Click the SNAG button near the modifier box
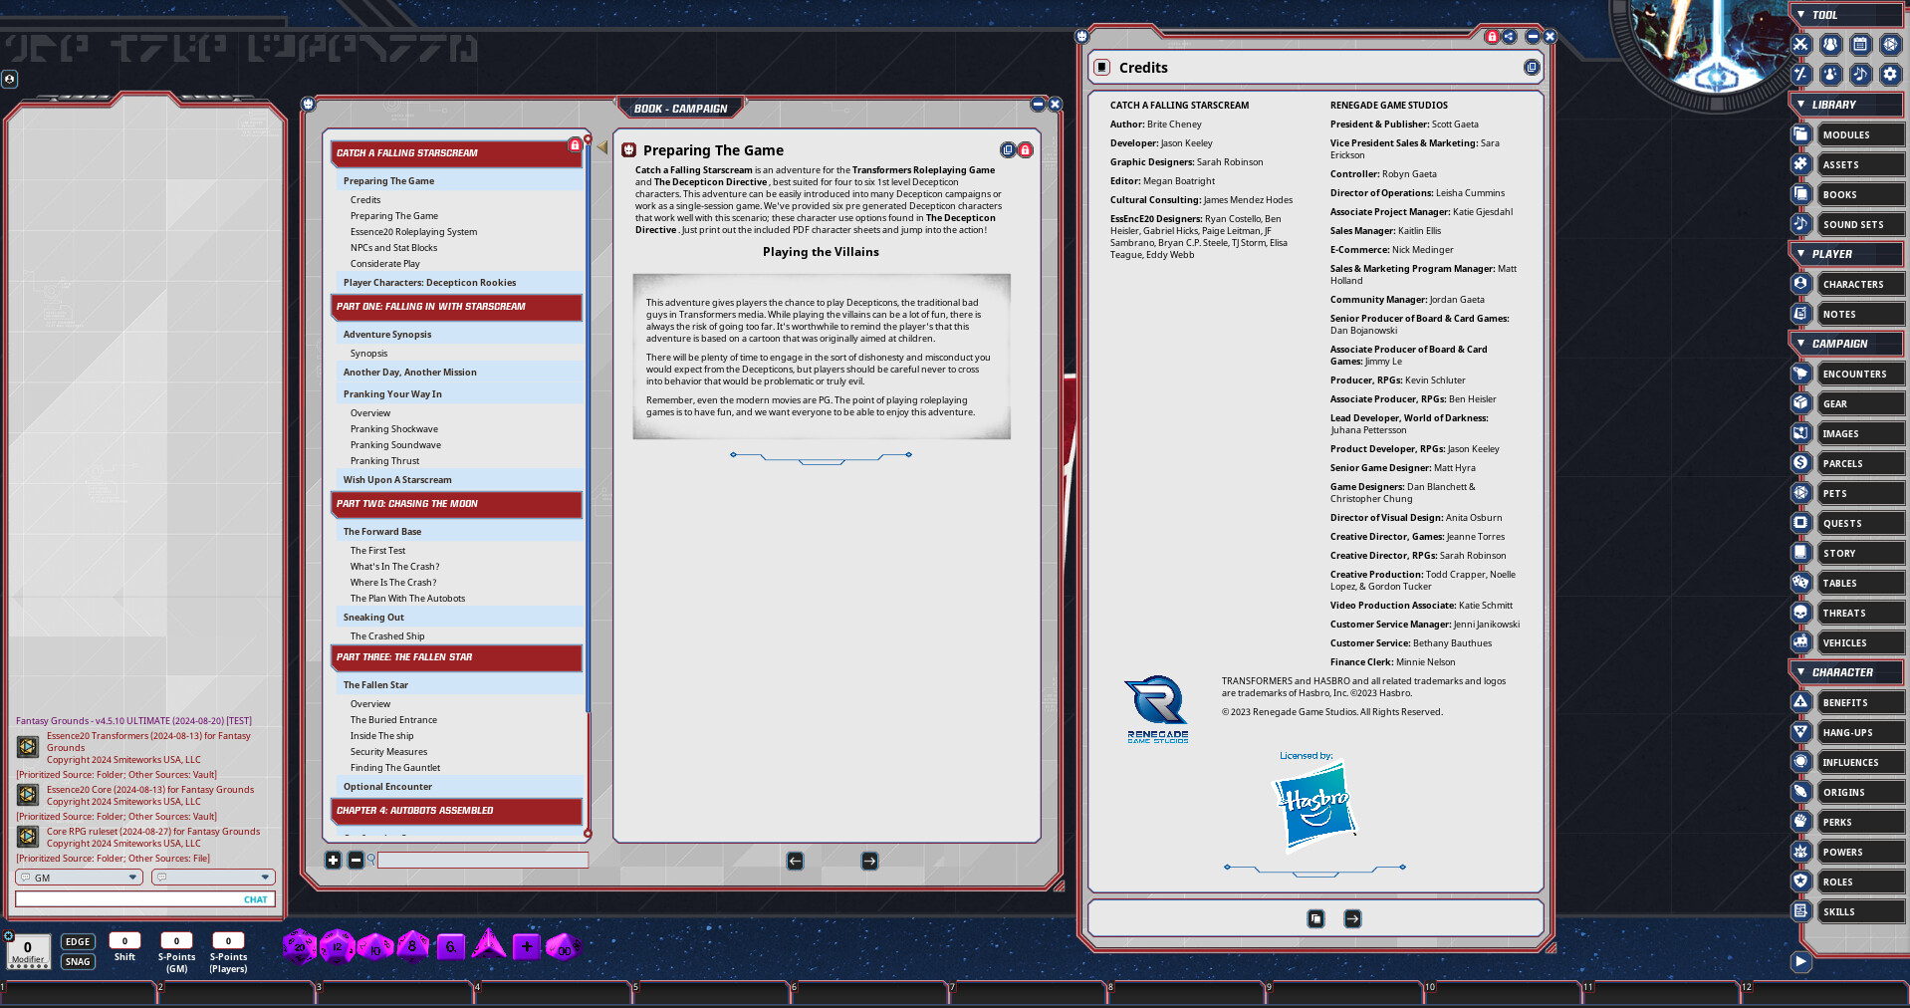 point(78,961)
